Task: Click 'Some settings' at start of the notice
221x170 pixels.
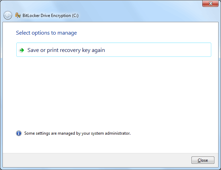Action: tap(37, 133)
